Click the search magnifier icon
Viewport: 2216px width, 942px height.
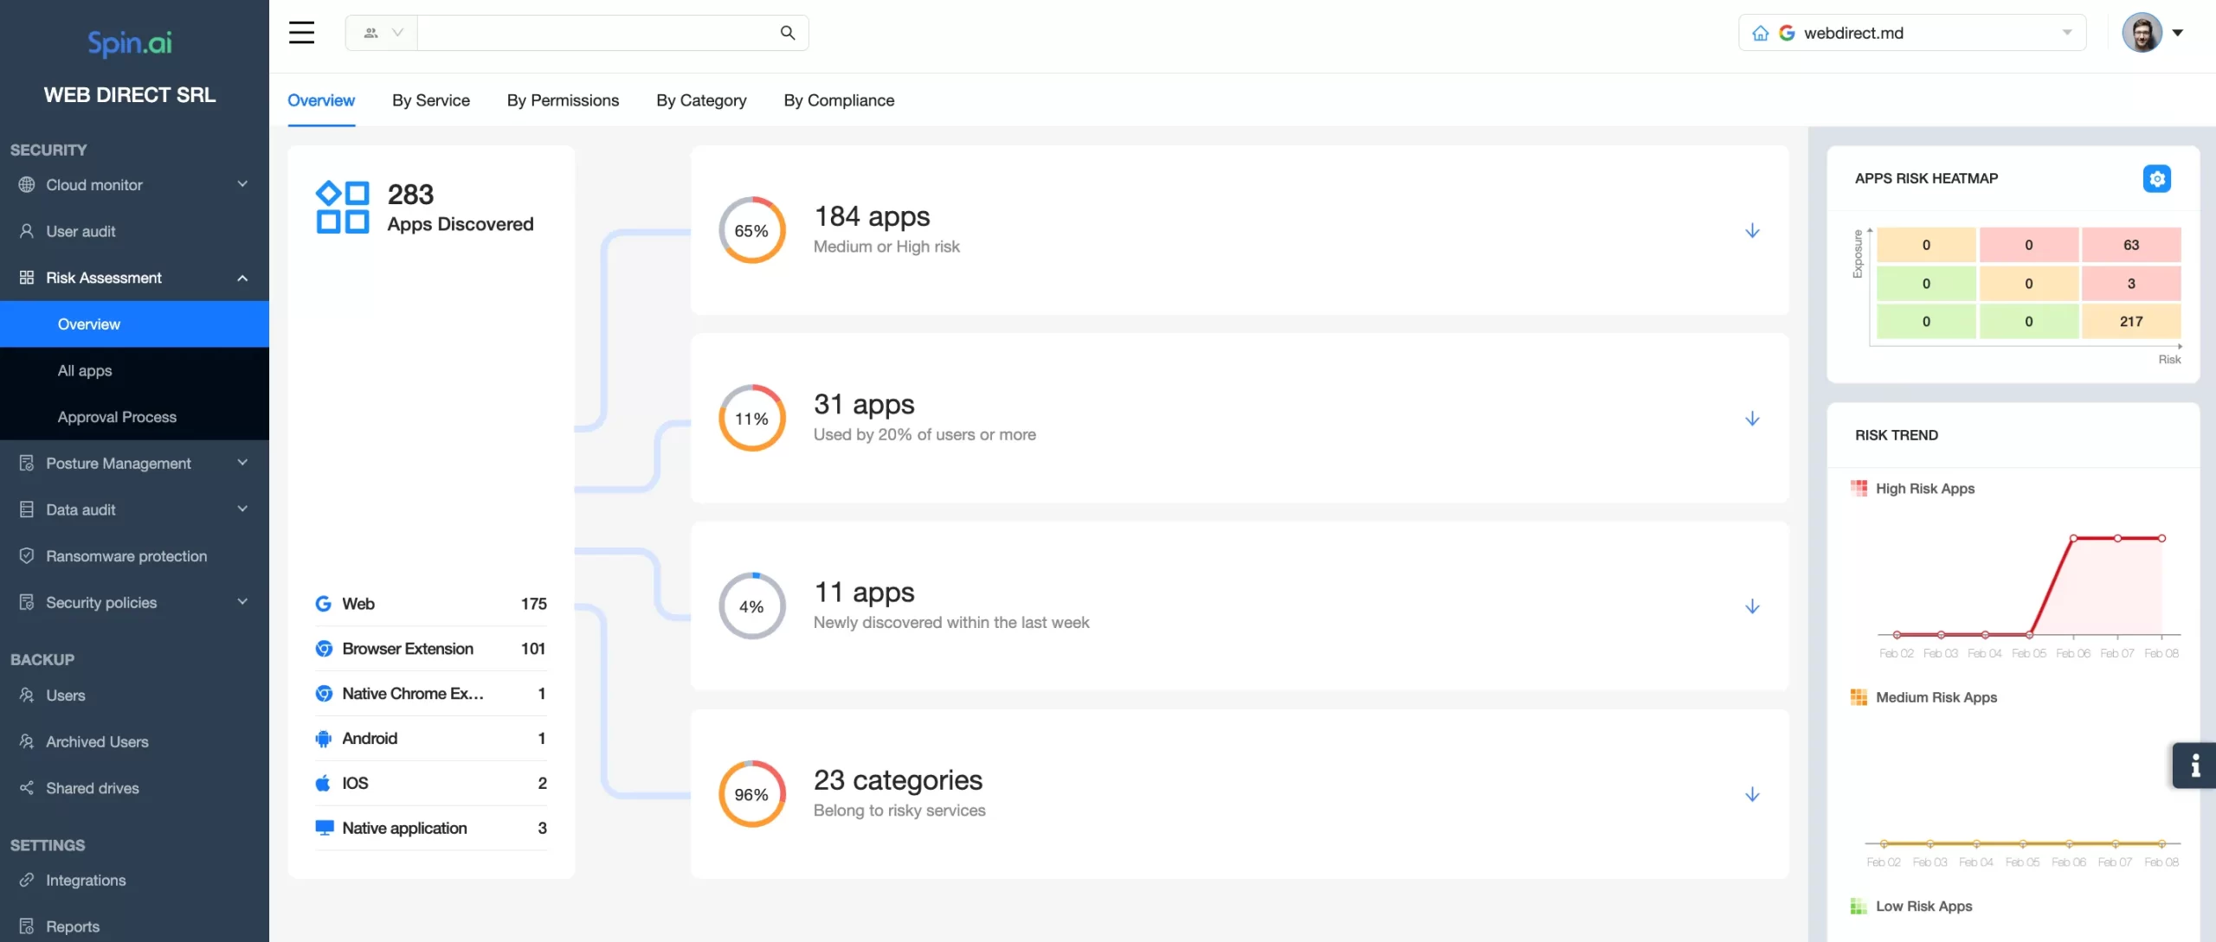coord(787,33)
